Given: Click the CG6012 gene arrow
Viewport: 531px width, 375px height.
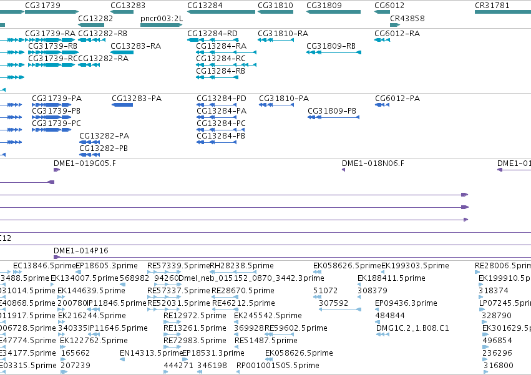Looking at the screenshot, I should point(382,12).
